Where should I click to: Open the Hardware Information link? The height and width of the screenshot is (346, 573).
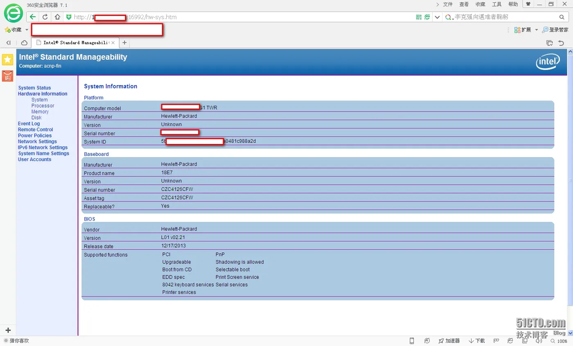pyautogui.click(x=43, y=94)
